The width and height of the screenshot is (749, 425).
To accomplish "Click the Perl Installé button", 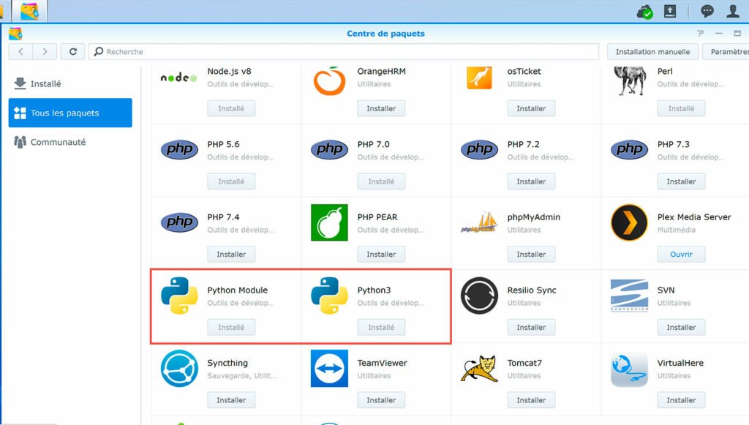I will 681,108.
